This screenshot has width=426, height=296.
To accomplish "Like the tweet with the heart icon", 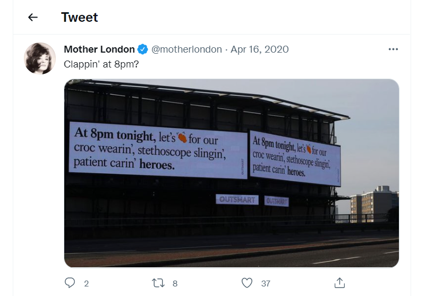I will click(x=246, y=283).
